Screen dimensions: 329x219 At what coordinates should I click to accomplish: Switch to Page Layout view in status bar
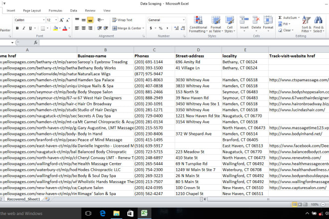tap(300, 205)
